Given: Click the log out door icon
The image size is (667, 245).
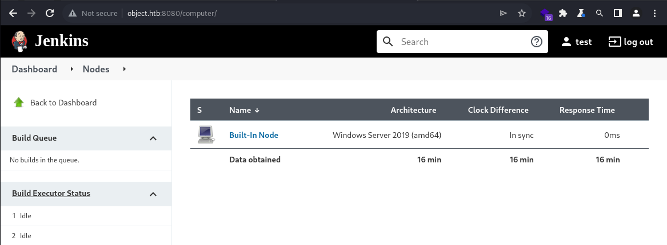Looking at the screenshot, I should [614, 42].
